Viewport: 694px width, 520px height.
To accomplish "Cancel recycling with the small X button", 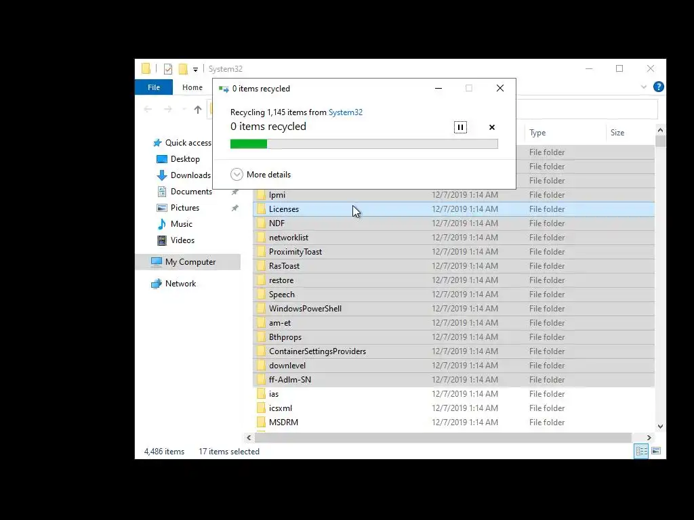I will [x=492, y=127].
